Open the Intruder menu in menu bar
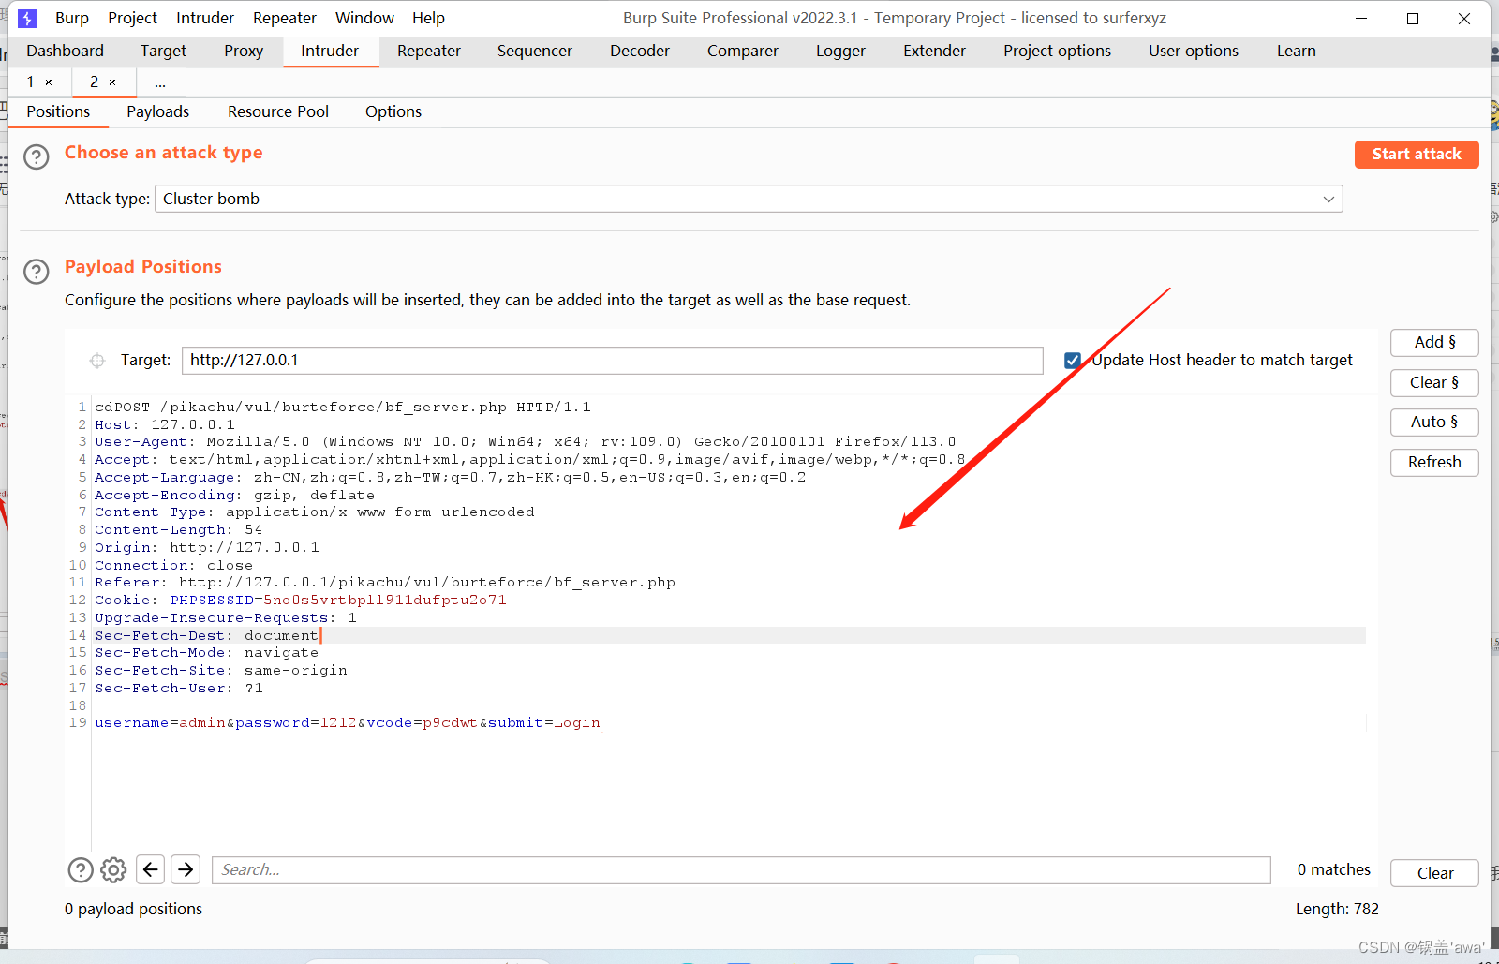The image size is (1499, 964). coord(205,18)
